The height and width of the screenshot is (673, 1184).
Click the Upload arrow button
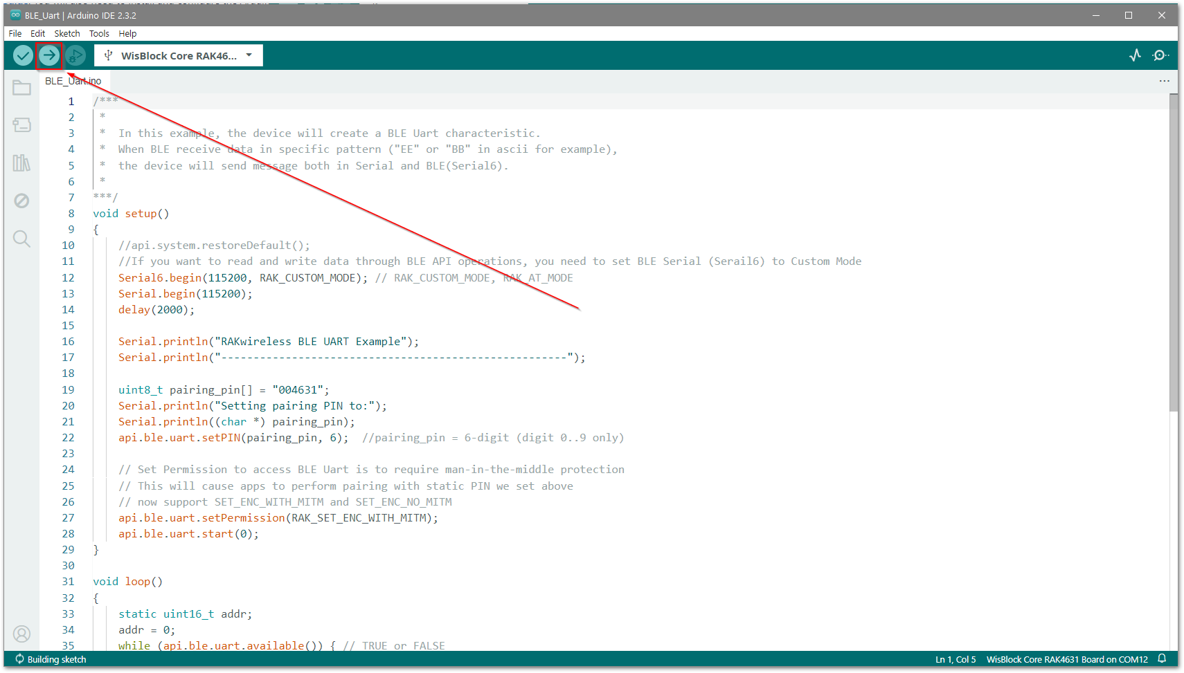(49, 55)
